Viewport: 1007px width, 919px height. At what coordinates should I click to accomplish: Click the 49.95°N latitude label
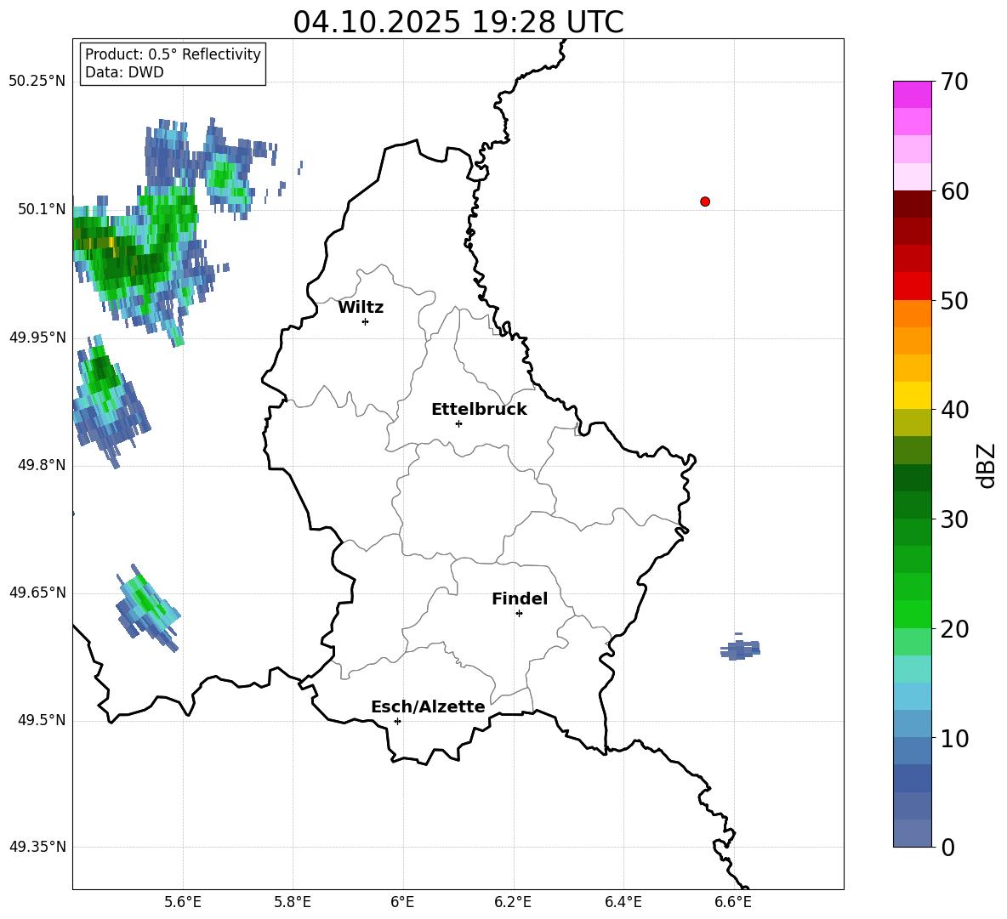(37, 338)
